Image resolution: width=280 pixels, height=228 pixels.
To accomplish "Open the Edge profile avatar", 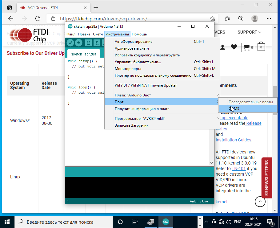I will click(255, 18).
